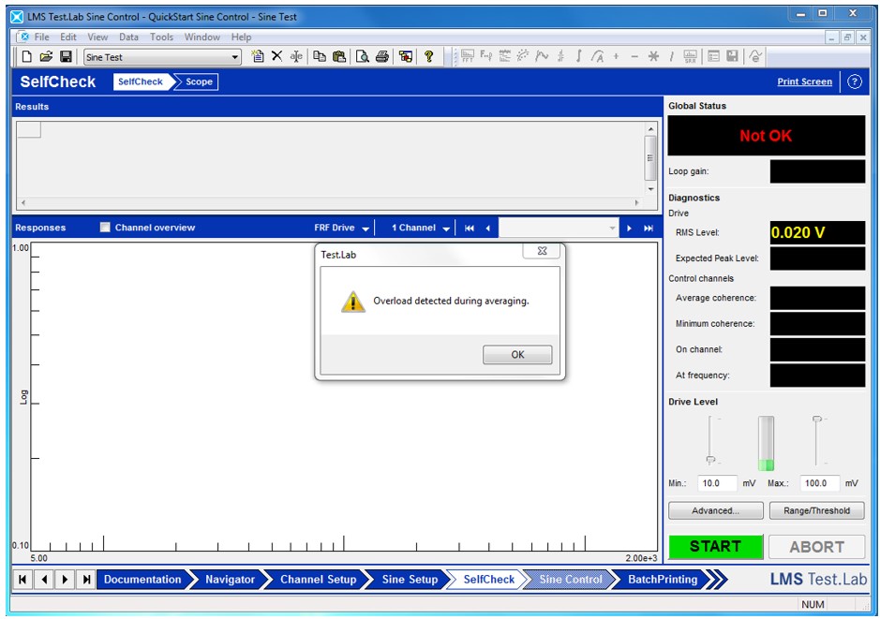This screenshot has width=880, height=619.
Task: Click the green START button
Action: [715, 546]
